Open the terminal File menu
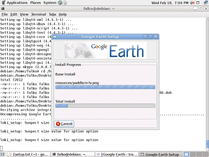Screen dimensions: 209x157 pyautogui.click(x=5, y=14)
